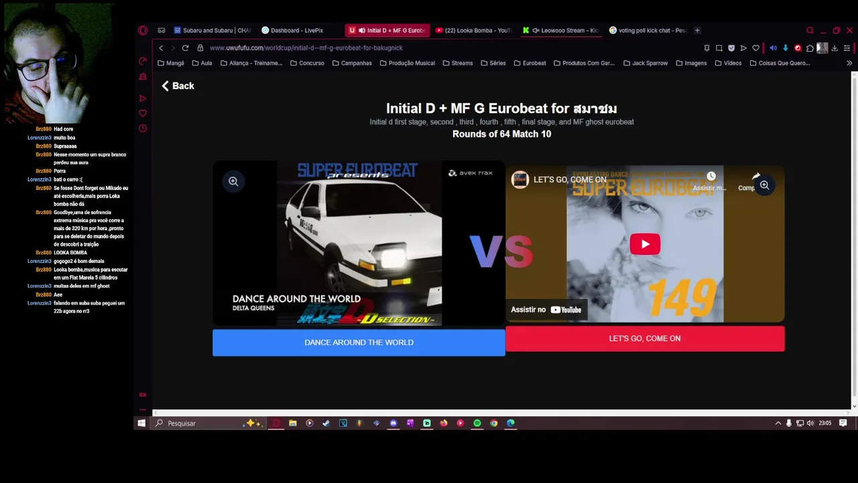This screenshot has height=483, width=858.
Task: Open the Séries bookmarks folder
Action: pyautogui.click(x=493, y=63)
